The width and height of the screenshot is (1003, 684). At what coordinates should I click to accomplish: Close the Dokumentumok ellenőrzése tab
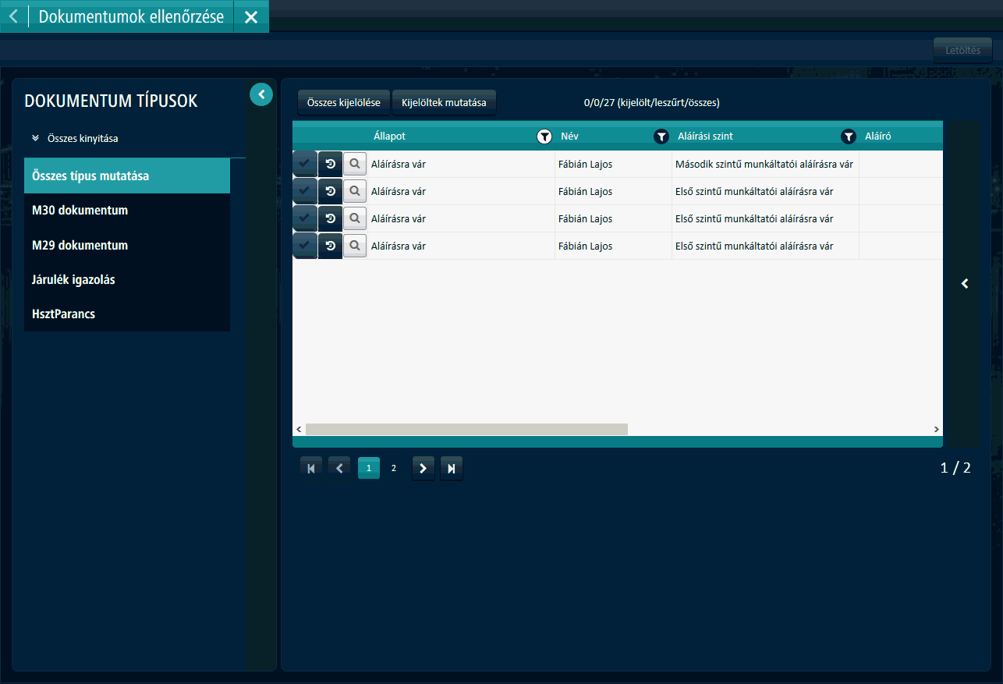coord(251,16)
